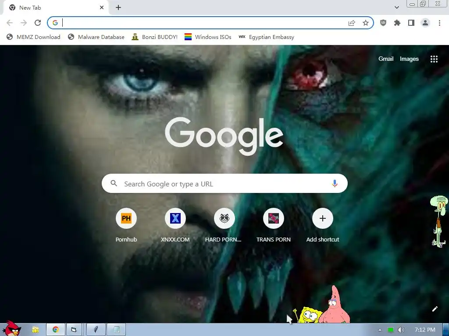Image resolution: width=449 pixels, height=336 pixels.
Task: Click the share page icon in address bar
Action: tap(352, 23)
